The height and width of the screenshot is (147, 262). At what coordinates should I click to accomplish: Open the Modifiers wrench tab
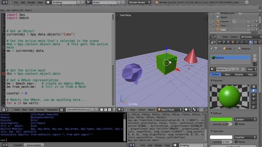[242, 42]
